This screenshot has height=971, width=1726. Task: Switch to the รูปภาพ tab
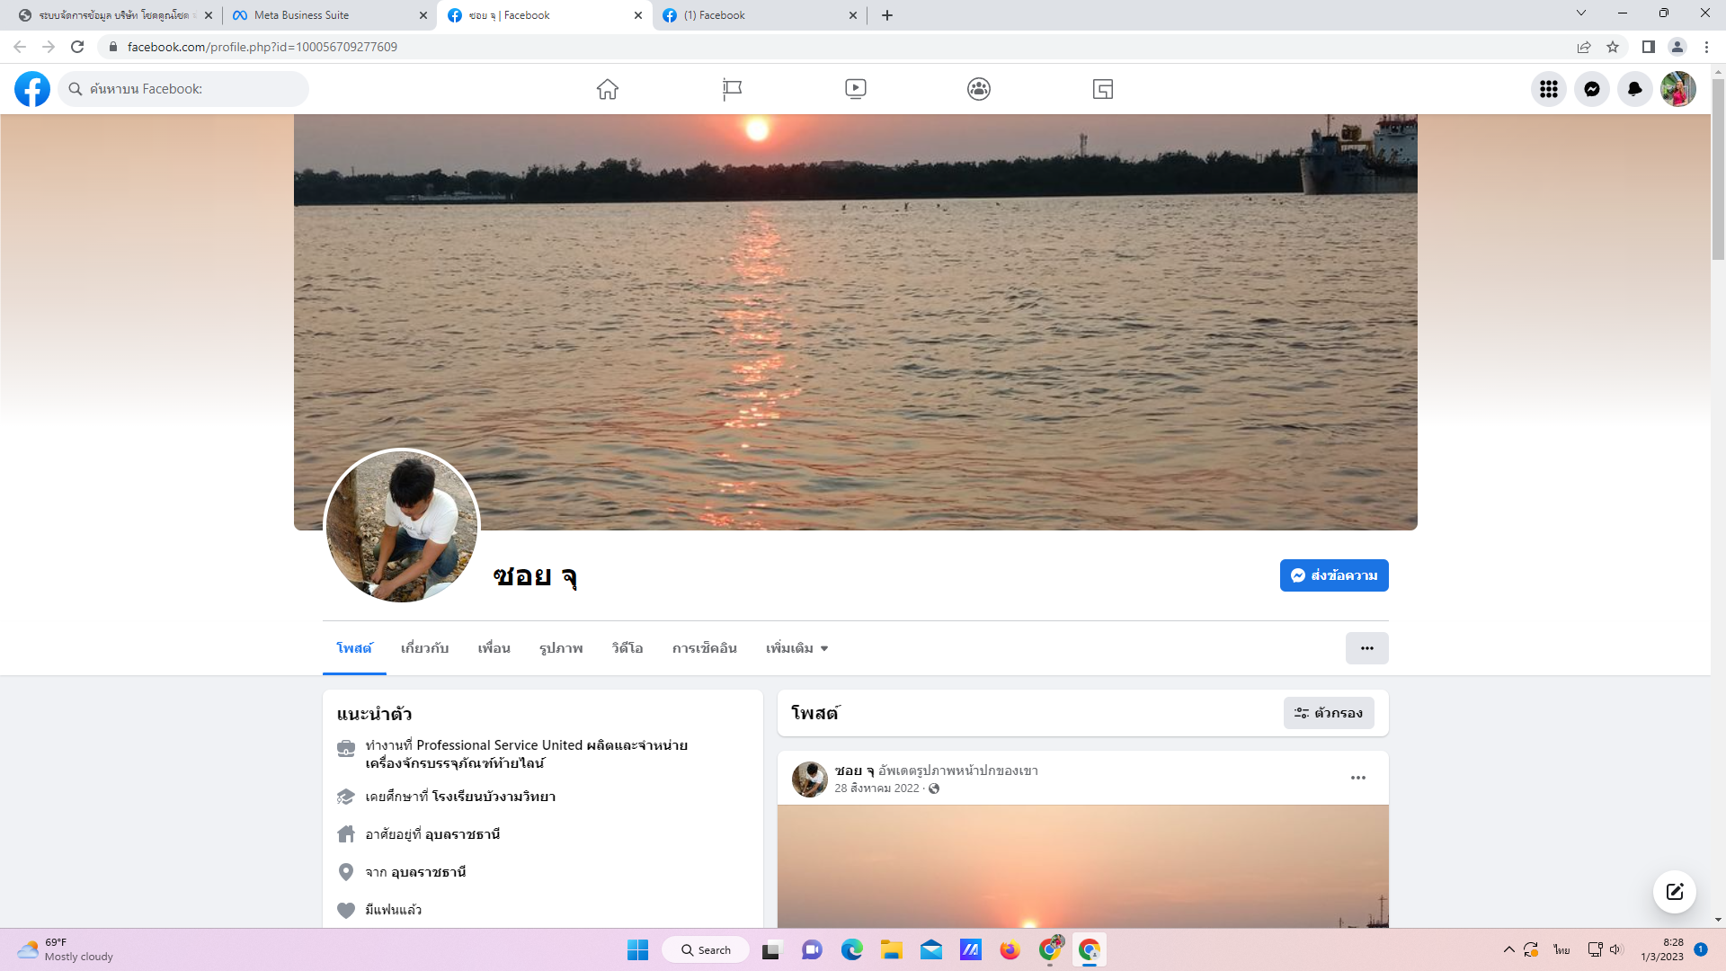[x=561, y=648]
